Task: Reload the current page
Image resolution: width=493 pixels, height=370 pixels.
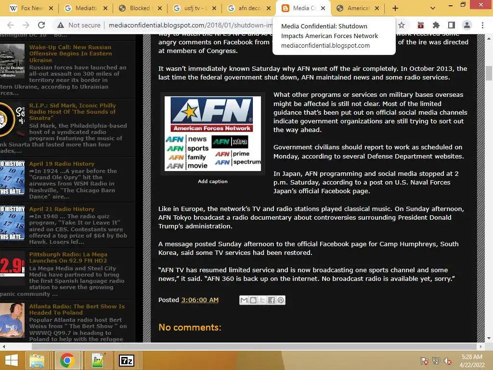Action: 41,25
